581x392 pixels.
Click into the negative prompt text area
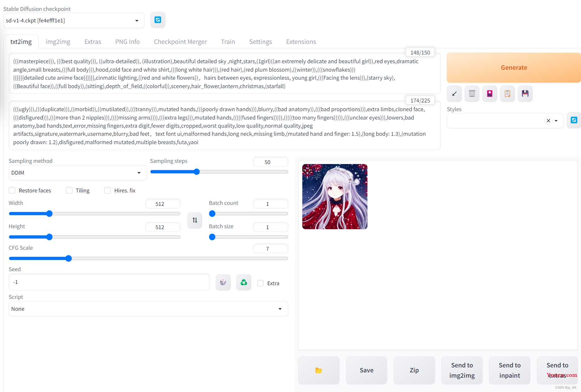(224, 125)
